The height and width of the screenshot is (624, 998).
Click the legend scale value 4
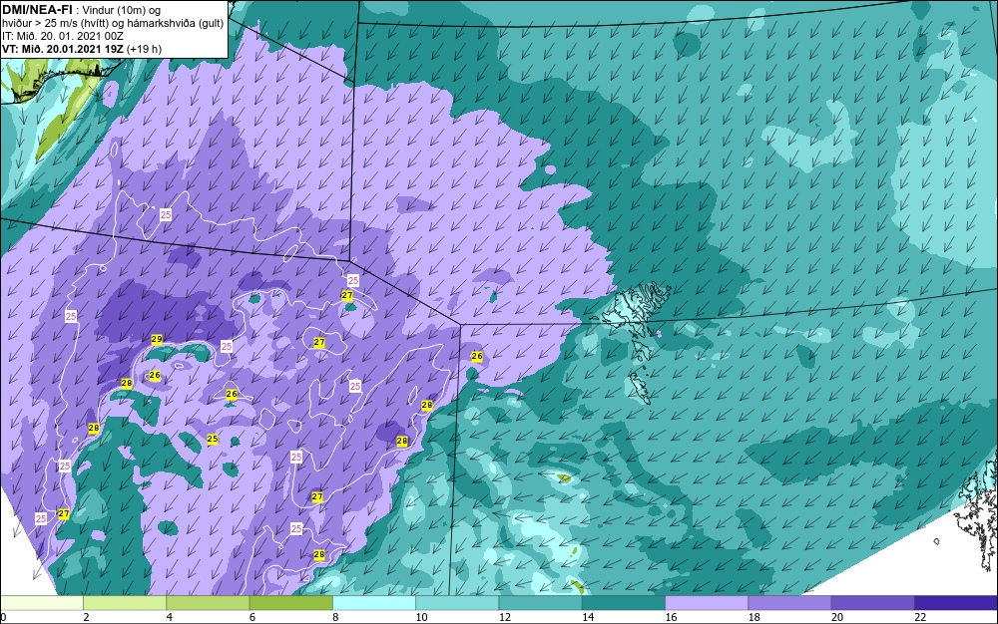(x=170, y=617)
